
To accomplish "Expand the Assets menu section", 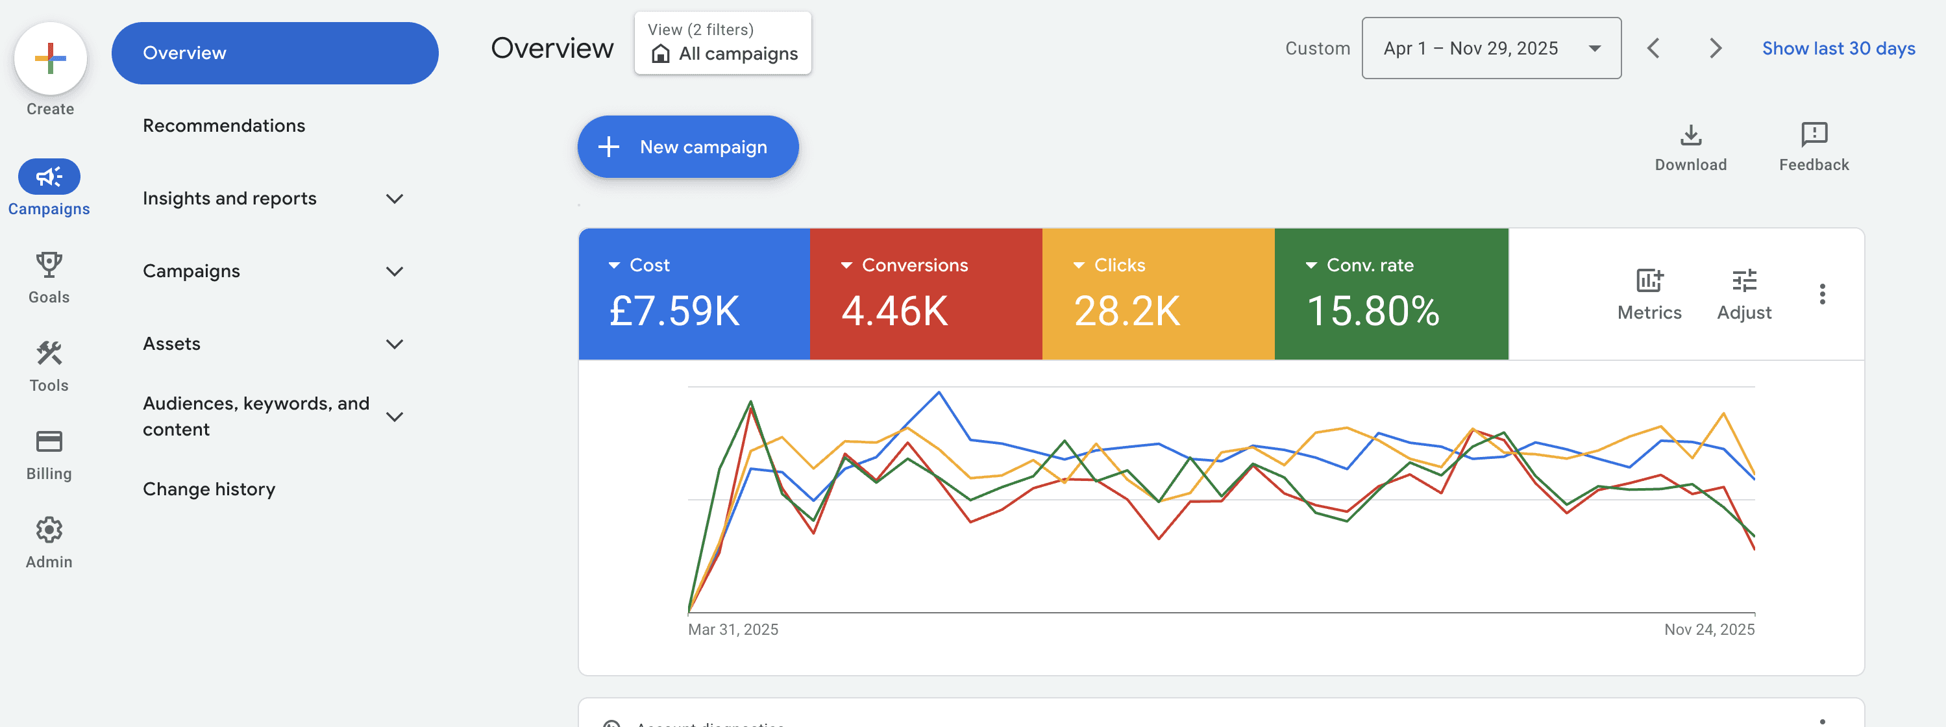I will [393, 344].
